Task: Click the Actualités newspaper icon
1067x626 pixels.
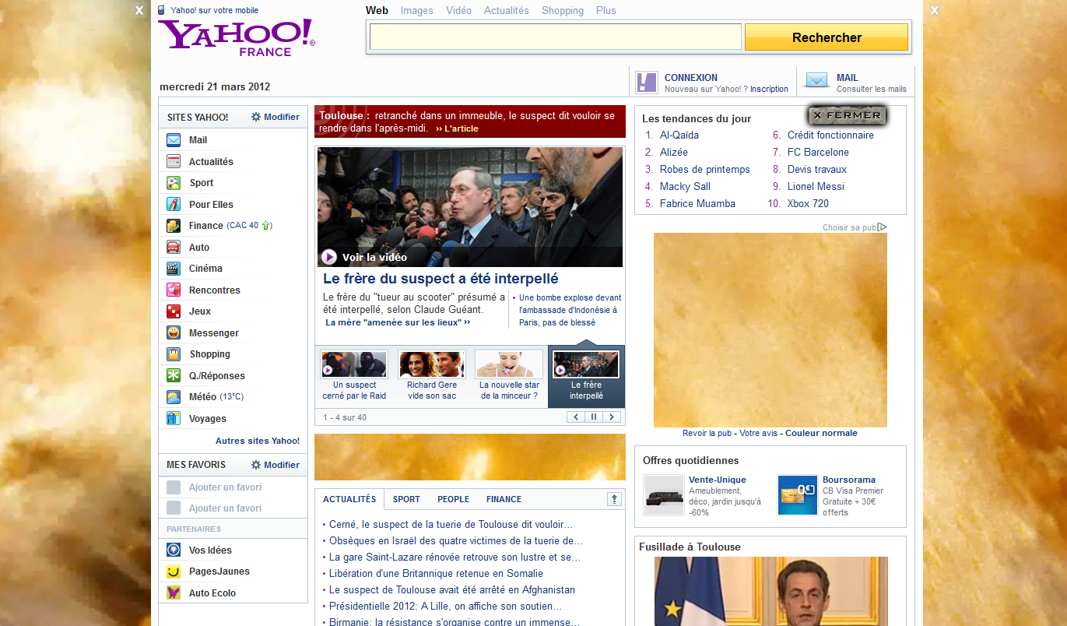Action: (174, 162)
